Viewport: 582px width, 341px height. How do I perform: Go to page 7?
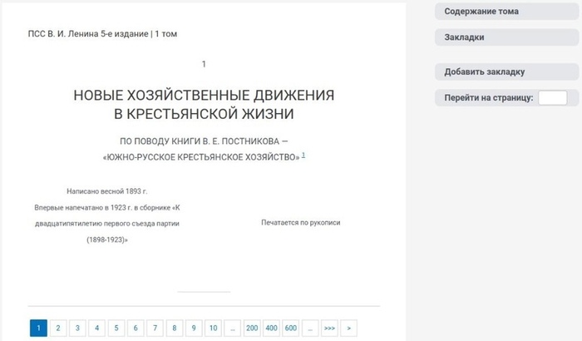155,328
